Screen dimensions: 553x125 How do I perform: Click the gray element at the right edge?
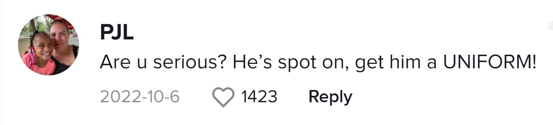point(550,25)
